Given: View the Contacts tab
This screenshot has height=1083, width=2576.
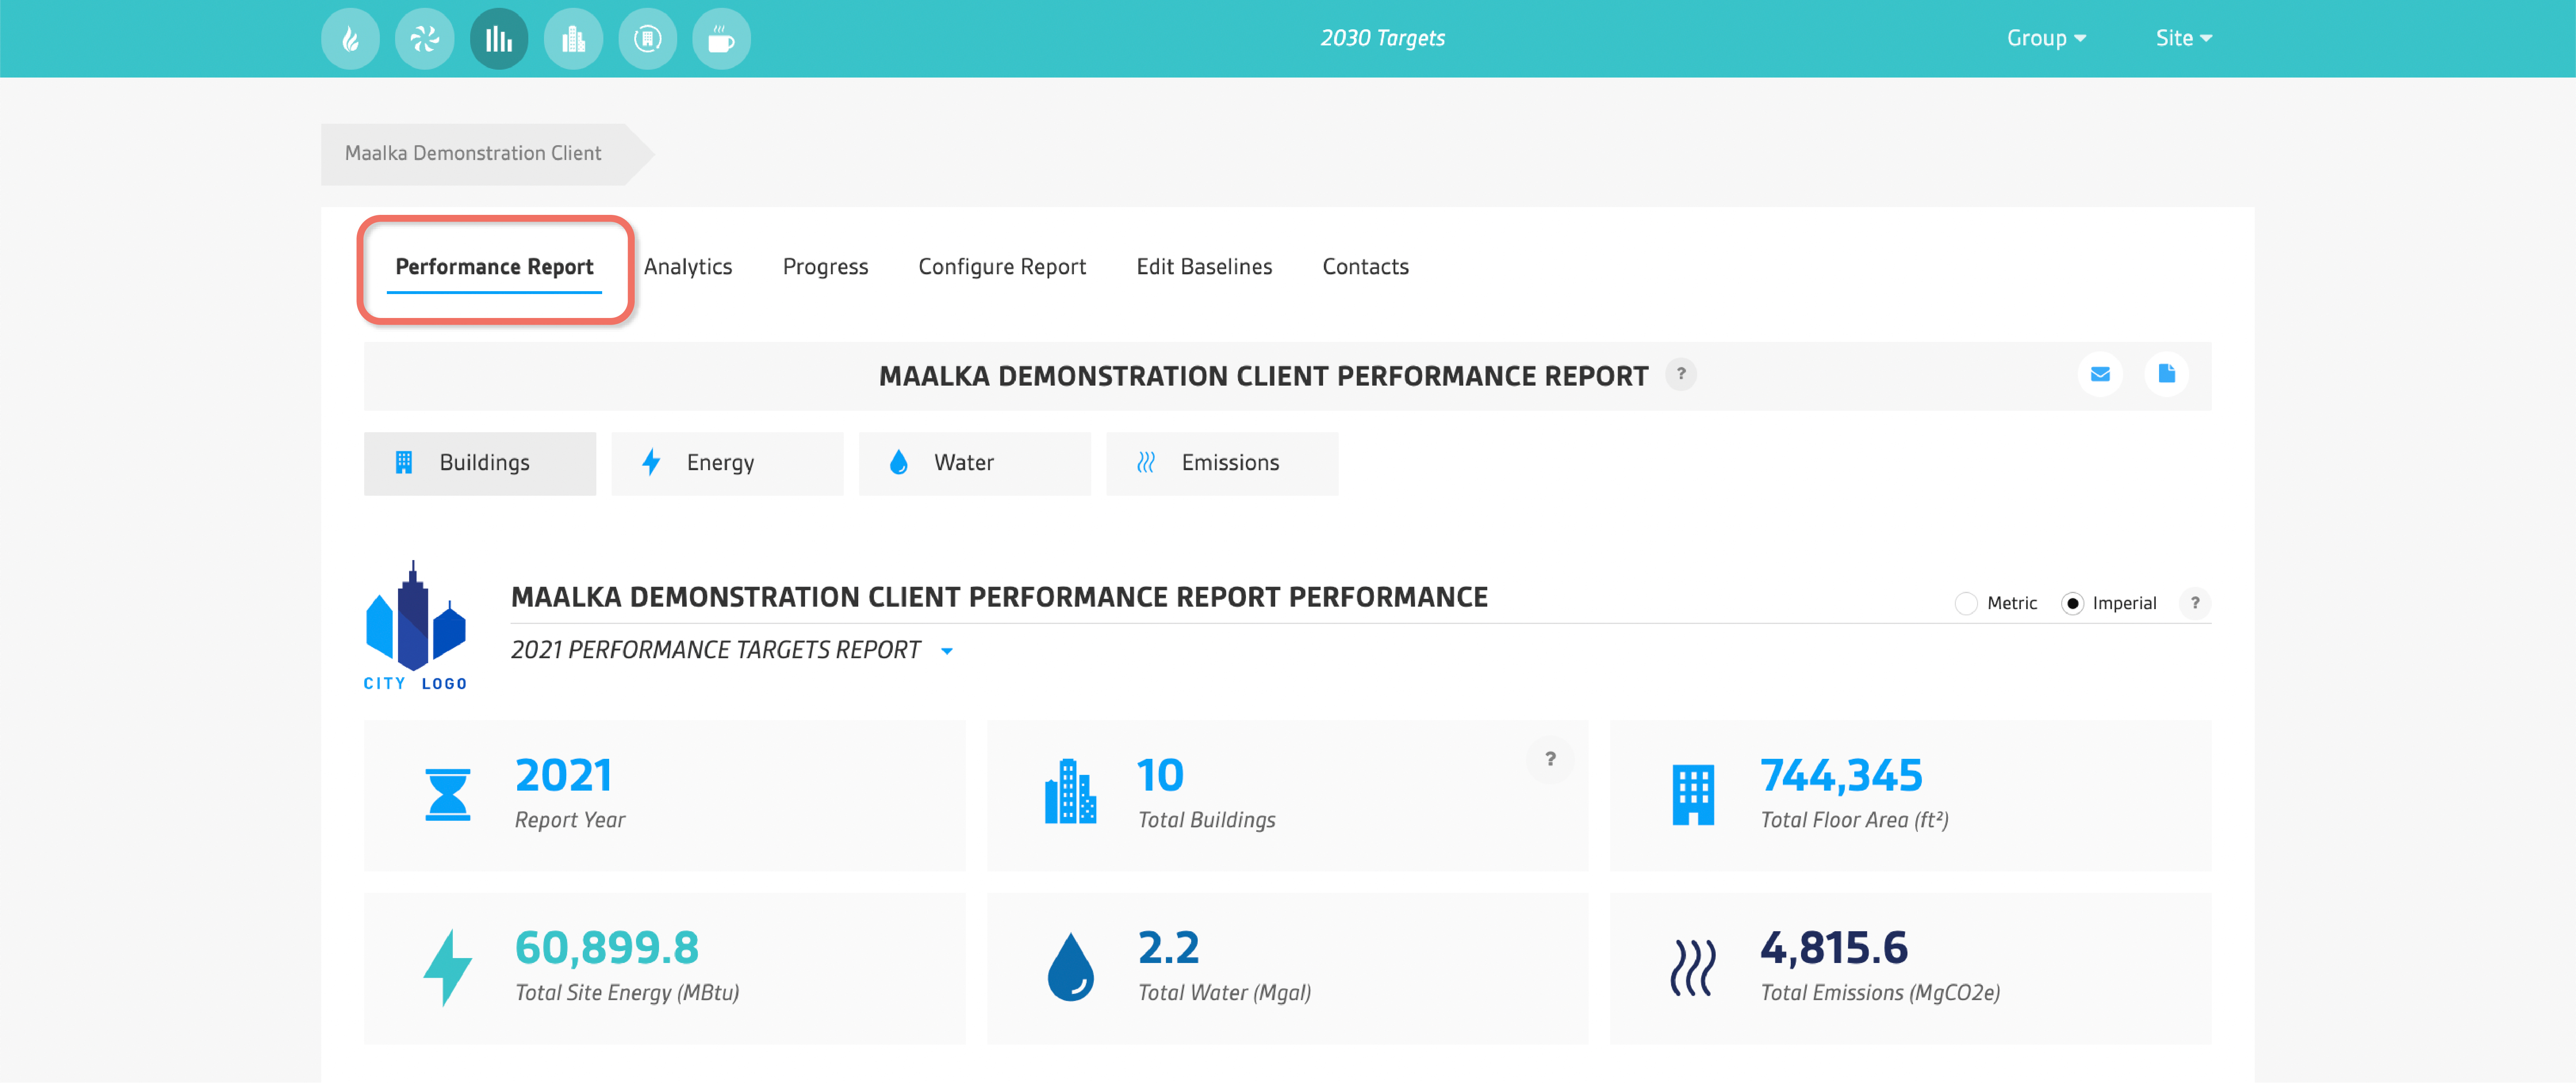Looking at the screenshot, I should point(1365,267).
